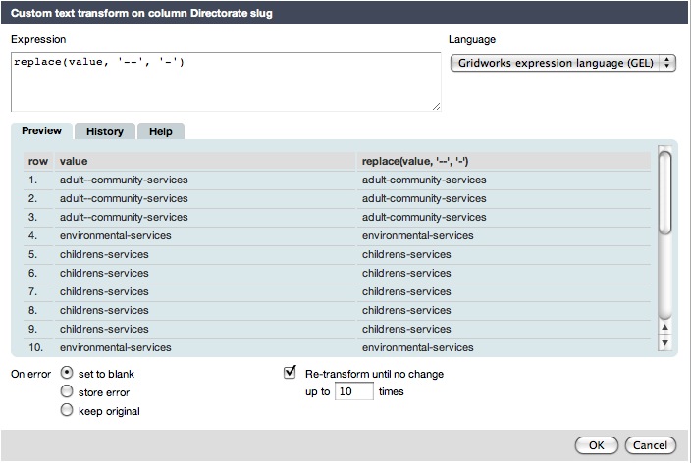The height and width of the screenshot is (463, 691).
Task: Click the preview scrollbar down arrow
Action: (x=665, y=342)
